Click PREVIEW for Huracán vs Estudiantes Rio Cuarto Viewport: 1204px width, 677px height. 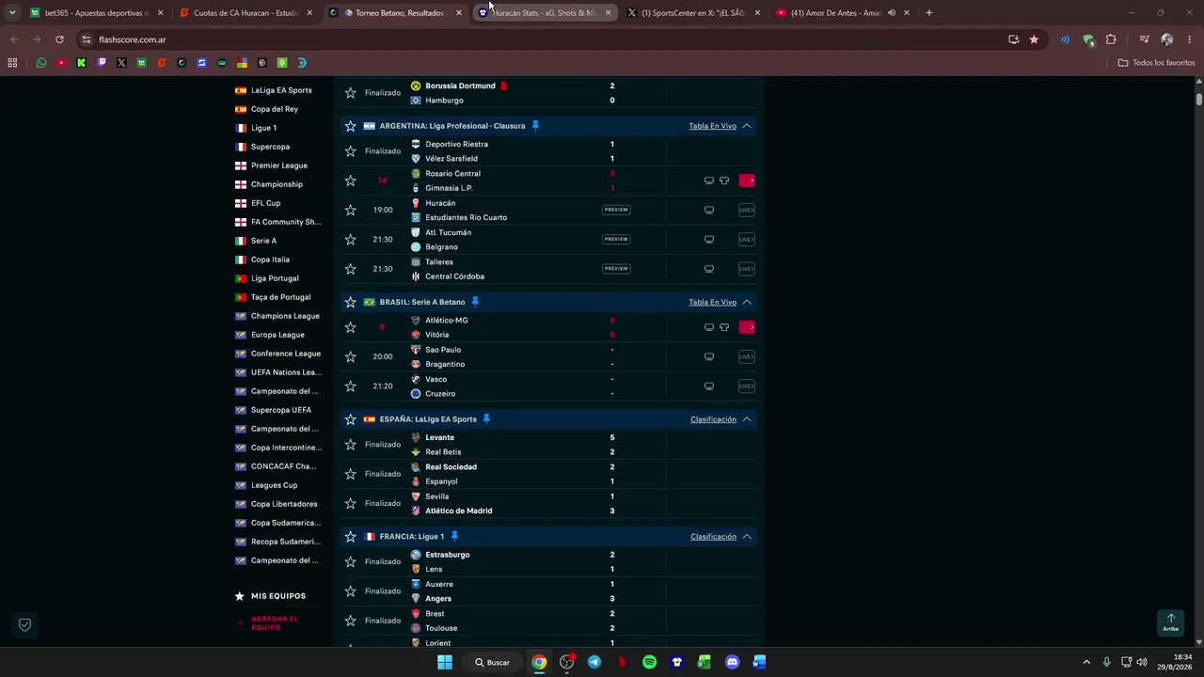pos(616,210)
